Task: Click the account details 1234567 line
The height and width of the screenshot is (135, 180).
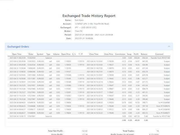Action: 92,24
